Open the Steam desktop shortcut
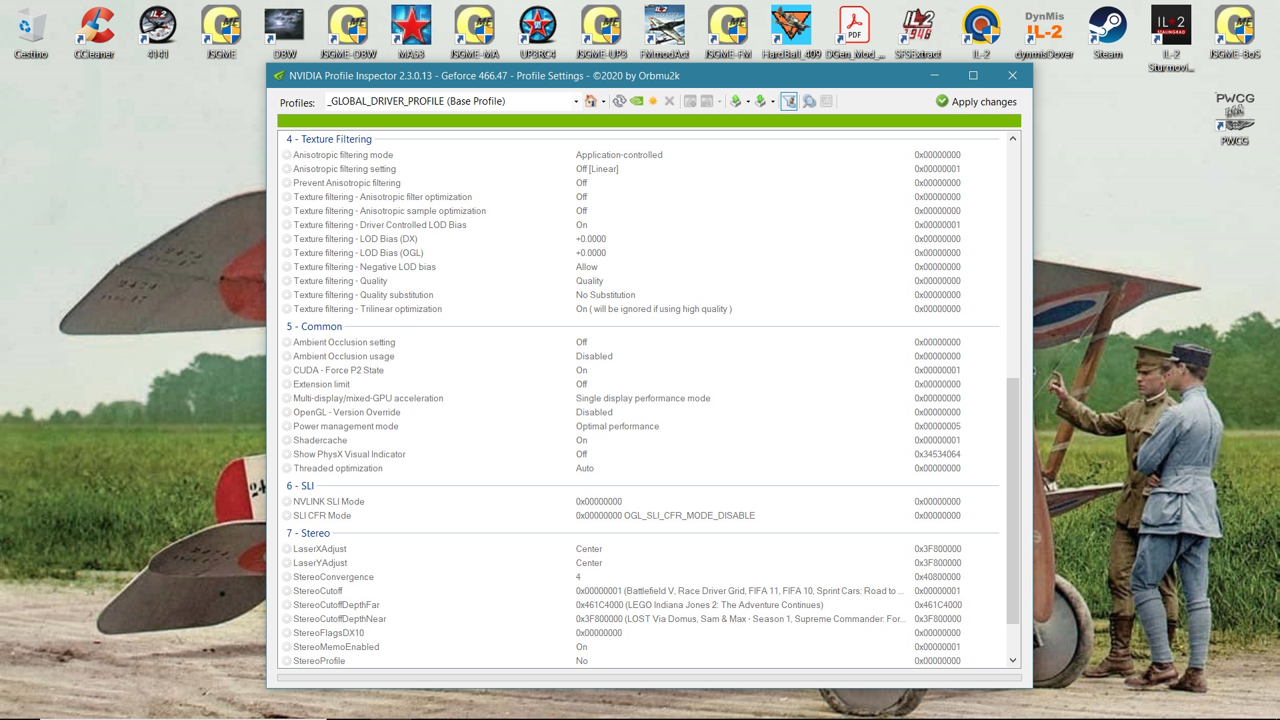The height and width of the screenshot is (720, 1280). [1108, 32]
